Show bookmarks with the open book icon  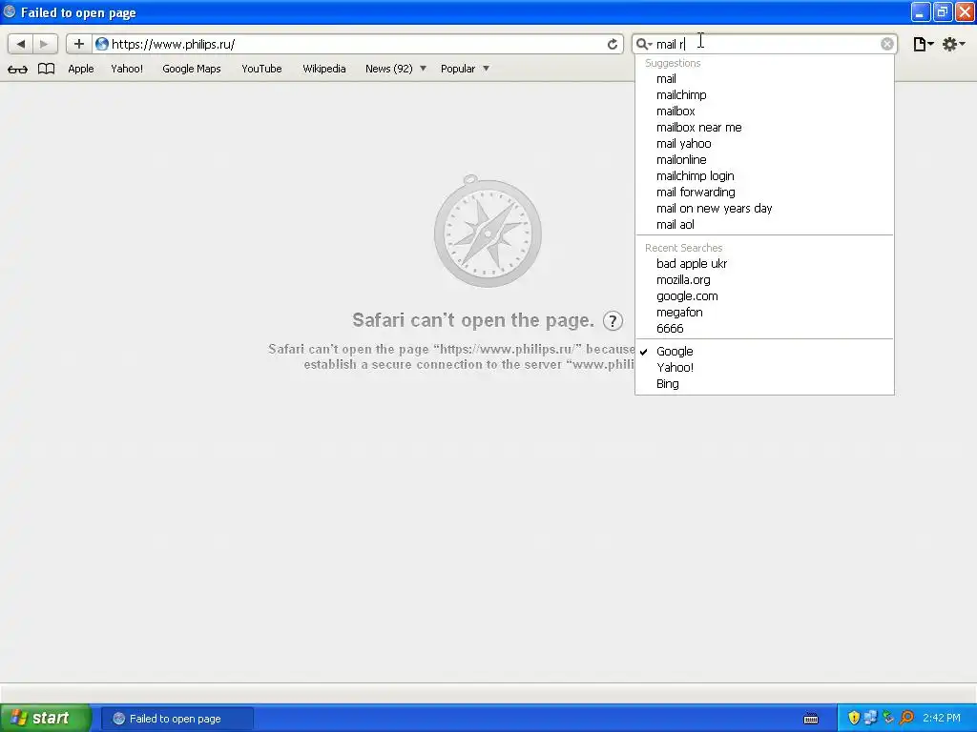pyautogui.click(x=46, y=69)
